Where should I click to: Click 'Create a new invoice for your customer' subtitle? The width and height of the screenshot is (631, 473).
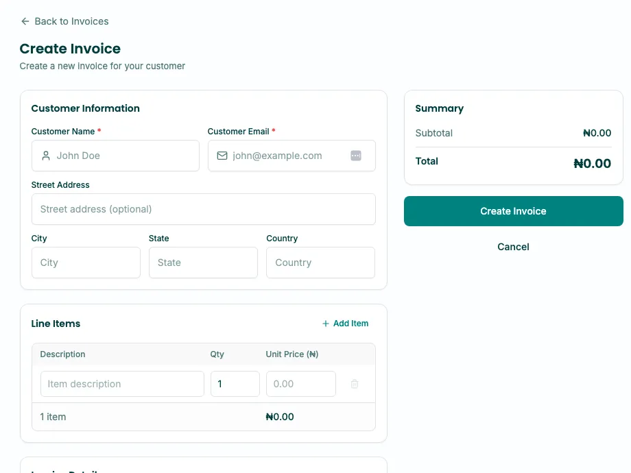point(102,66)
